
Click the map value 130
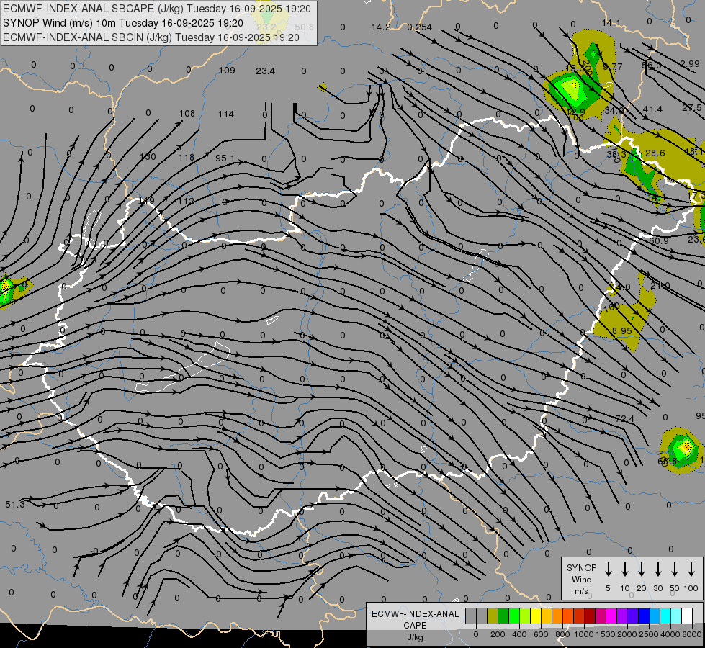(148, 156)
